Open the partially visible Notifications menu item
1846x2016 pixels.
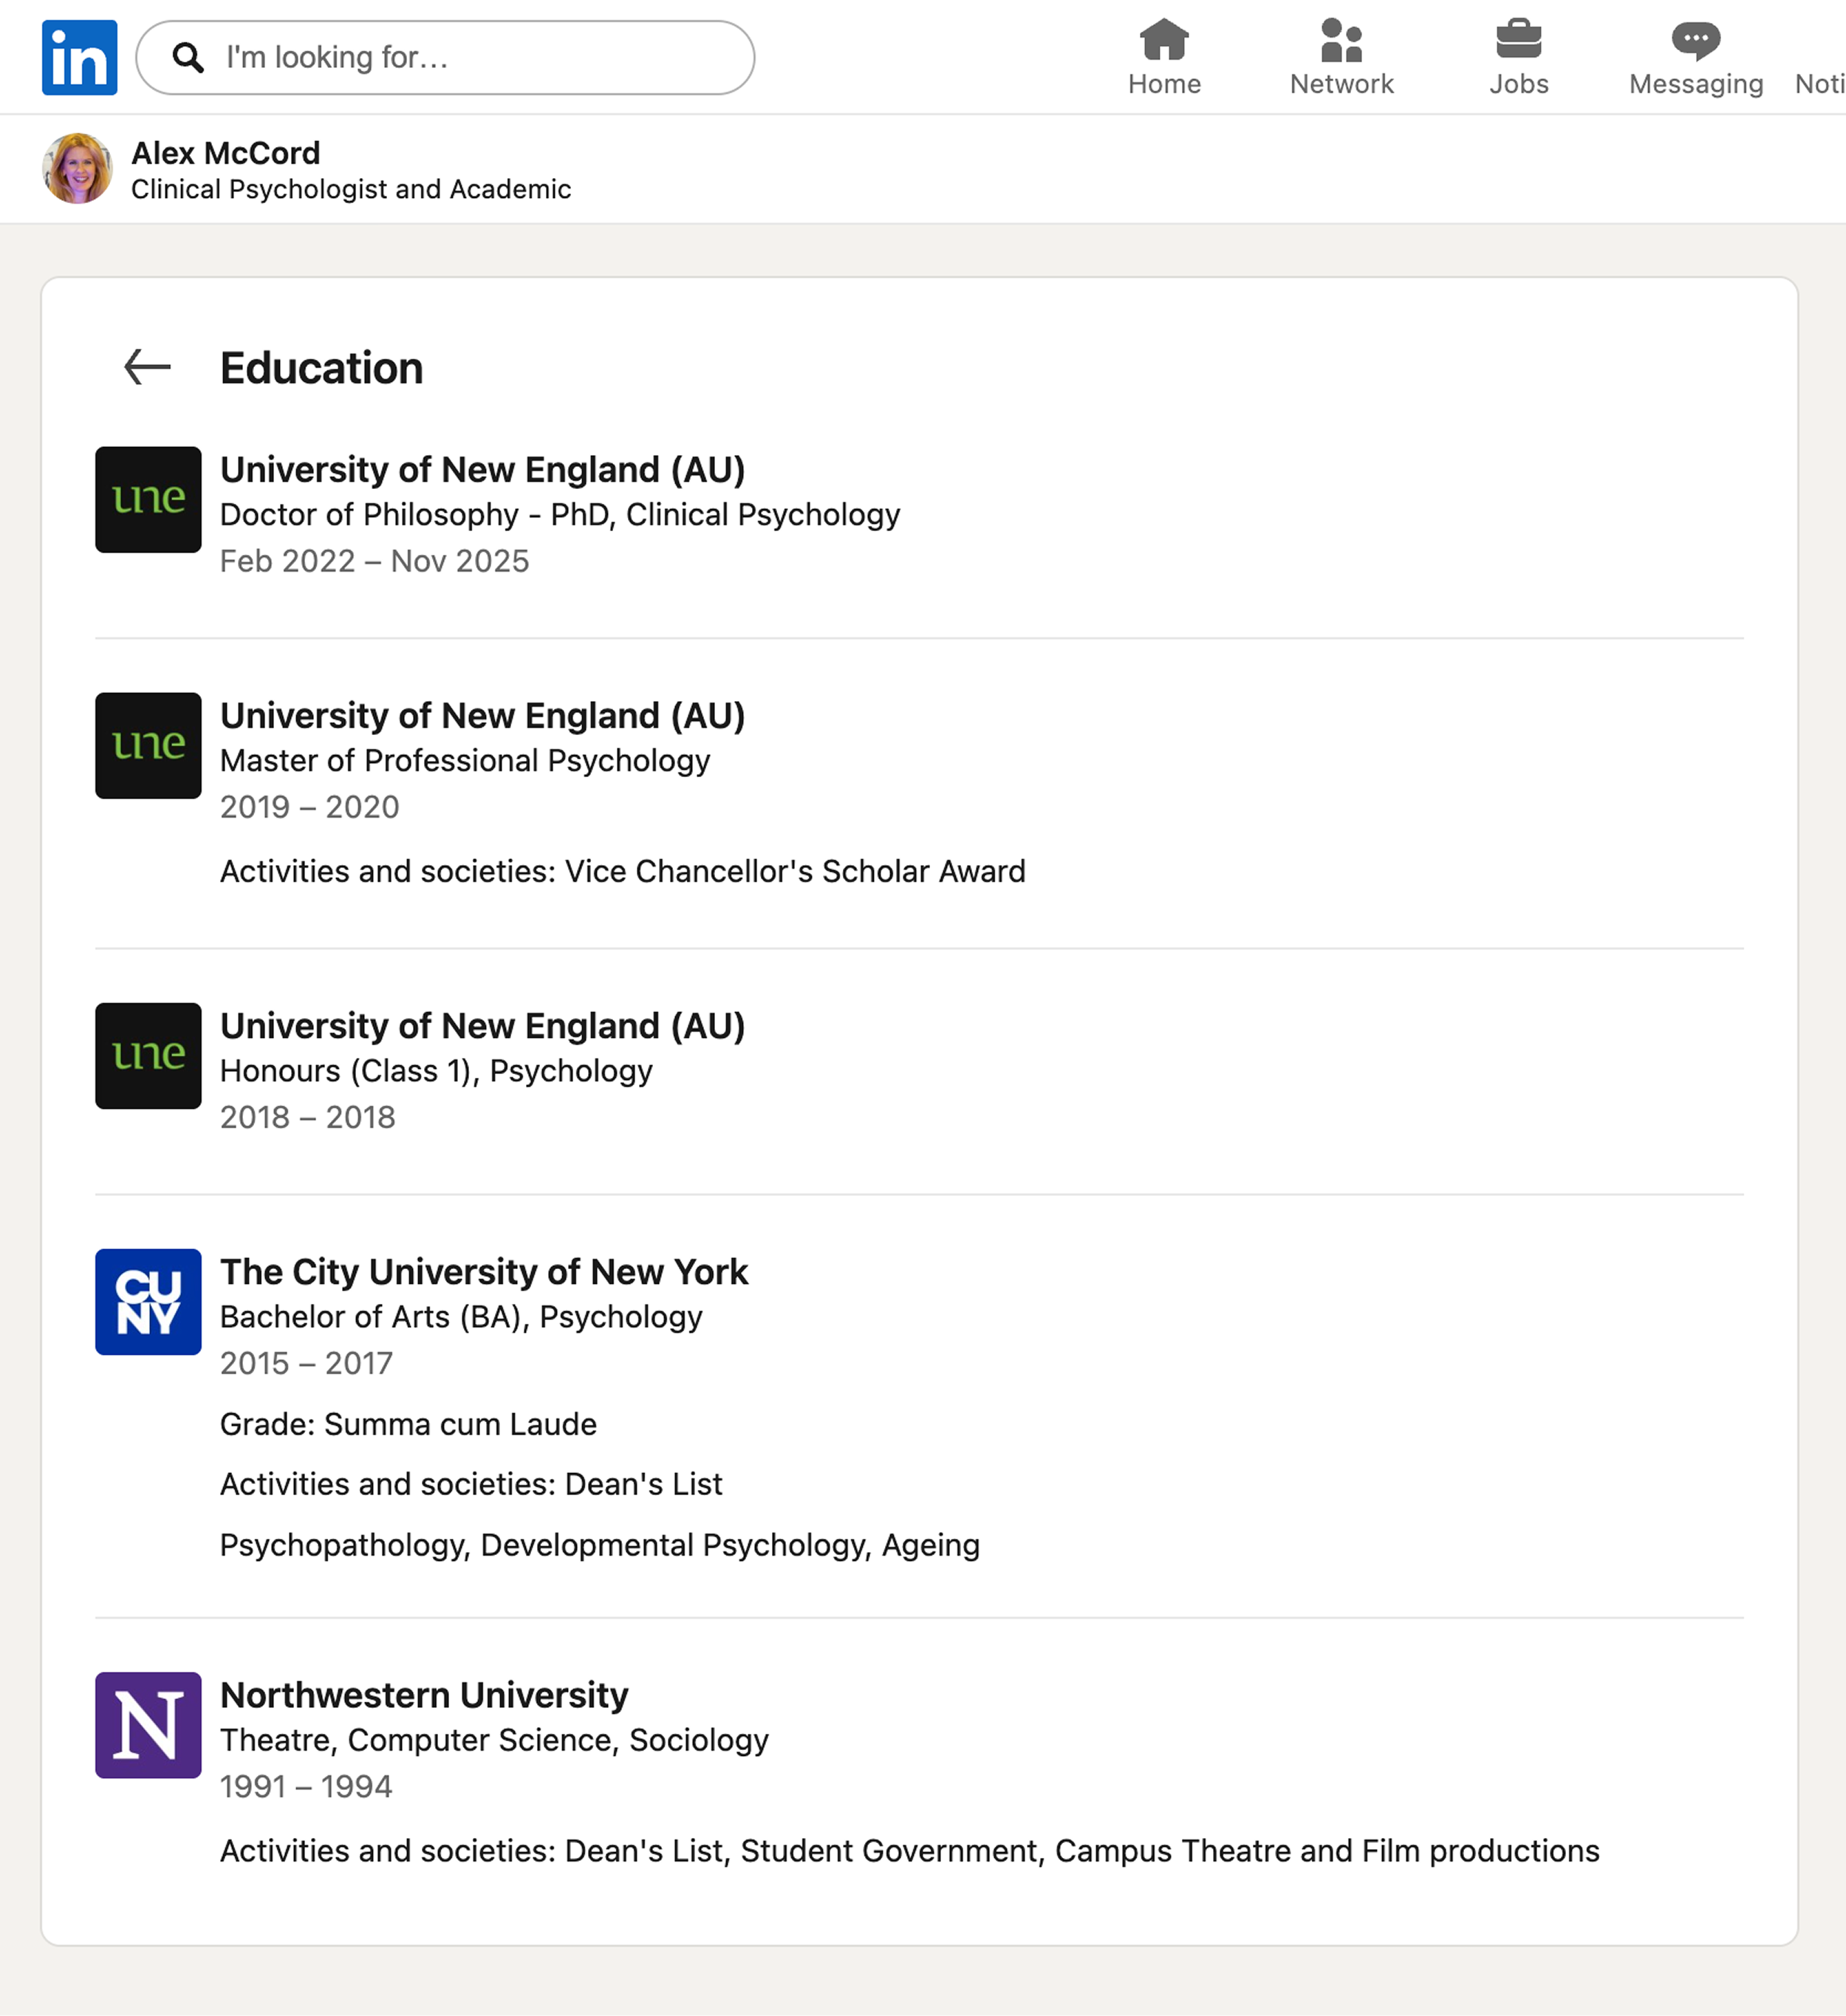[x=1820, y=84]
